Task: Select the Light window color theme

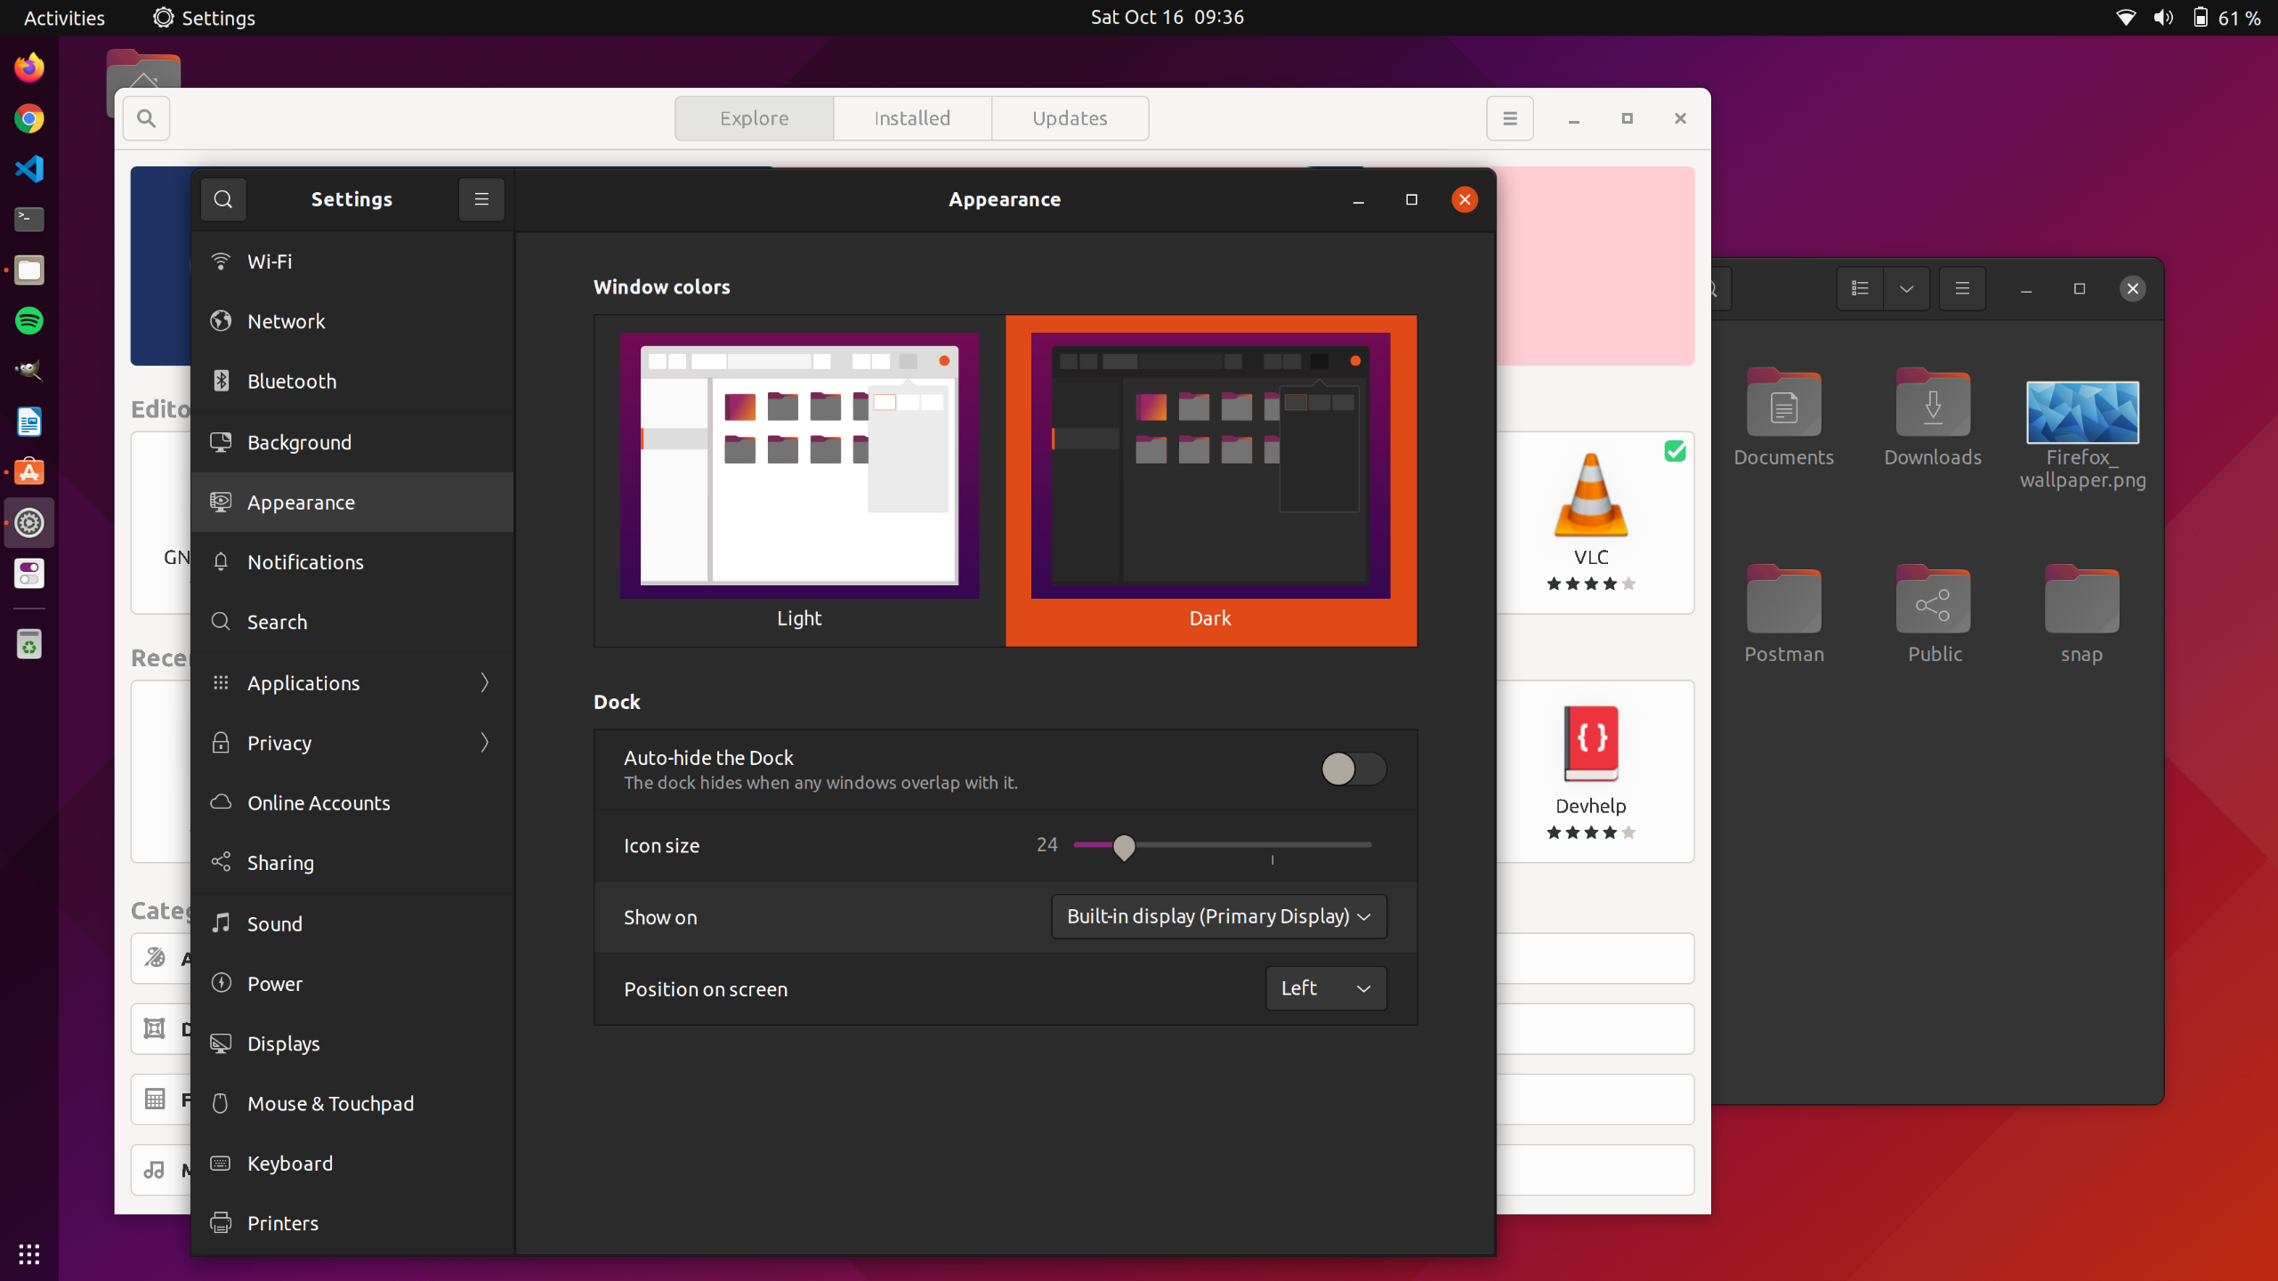Action: [799, 480]
